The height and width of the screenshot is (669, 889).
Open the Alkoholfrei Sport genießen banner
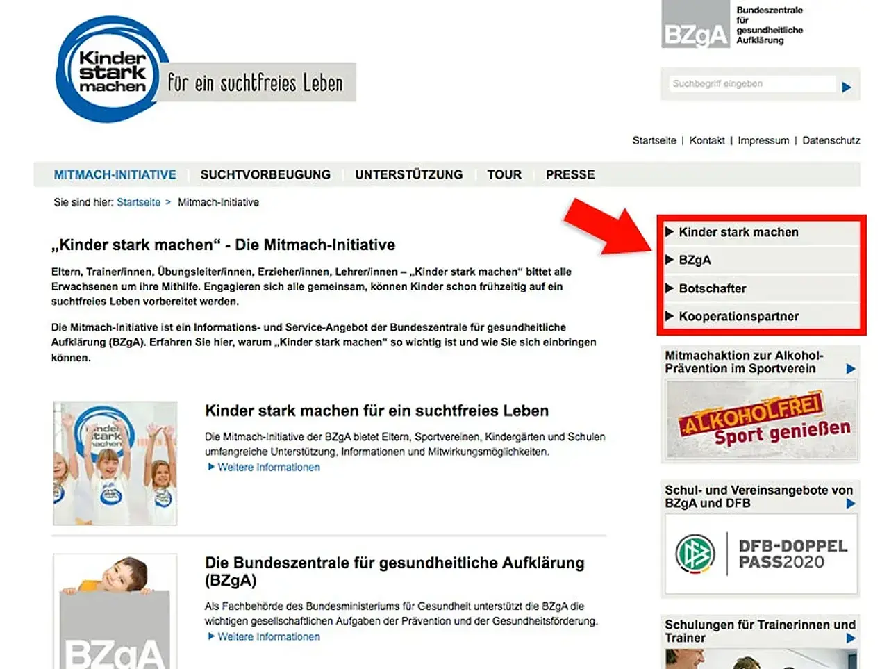click(761, 420)
